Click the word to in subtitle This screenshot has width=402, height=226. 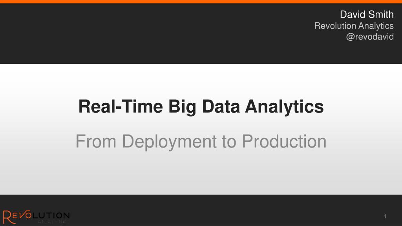coord(229,142)
